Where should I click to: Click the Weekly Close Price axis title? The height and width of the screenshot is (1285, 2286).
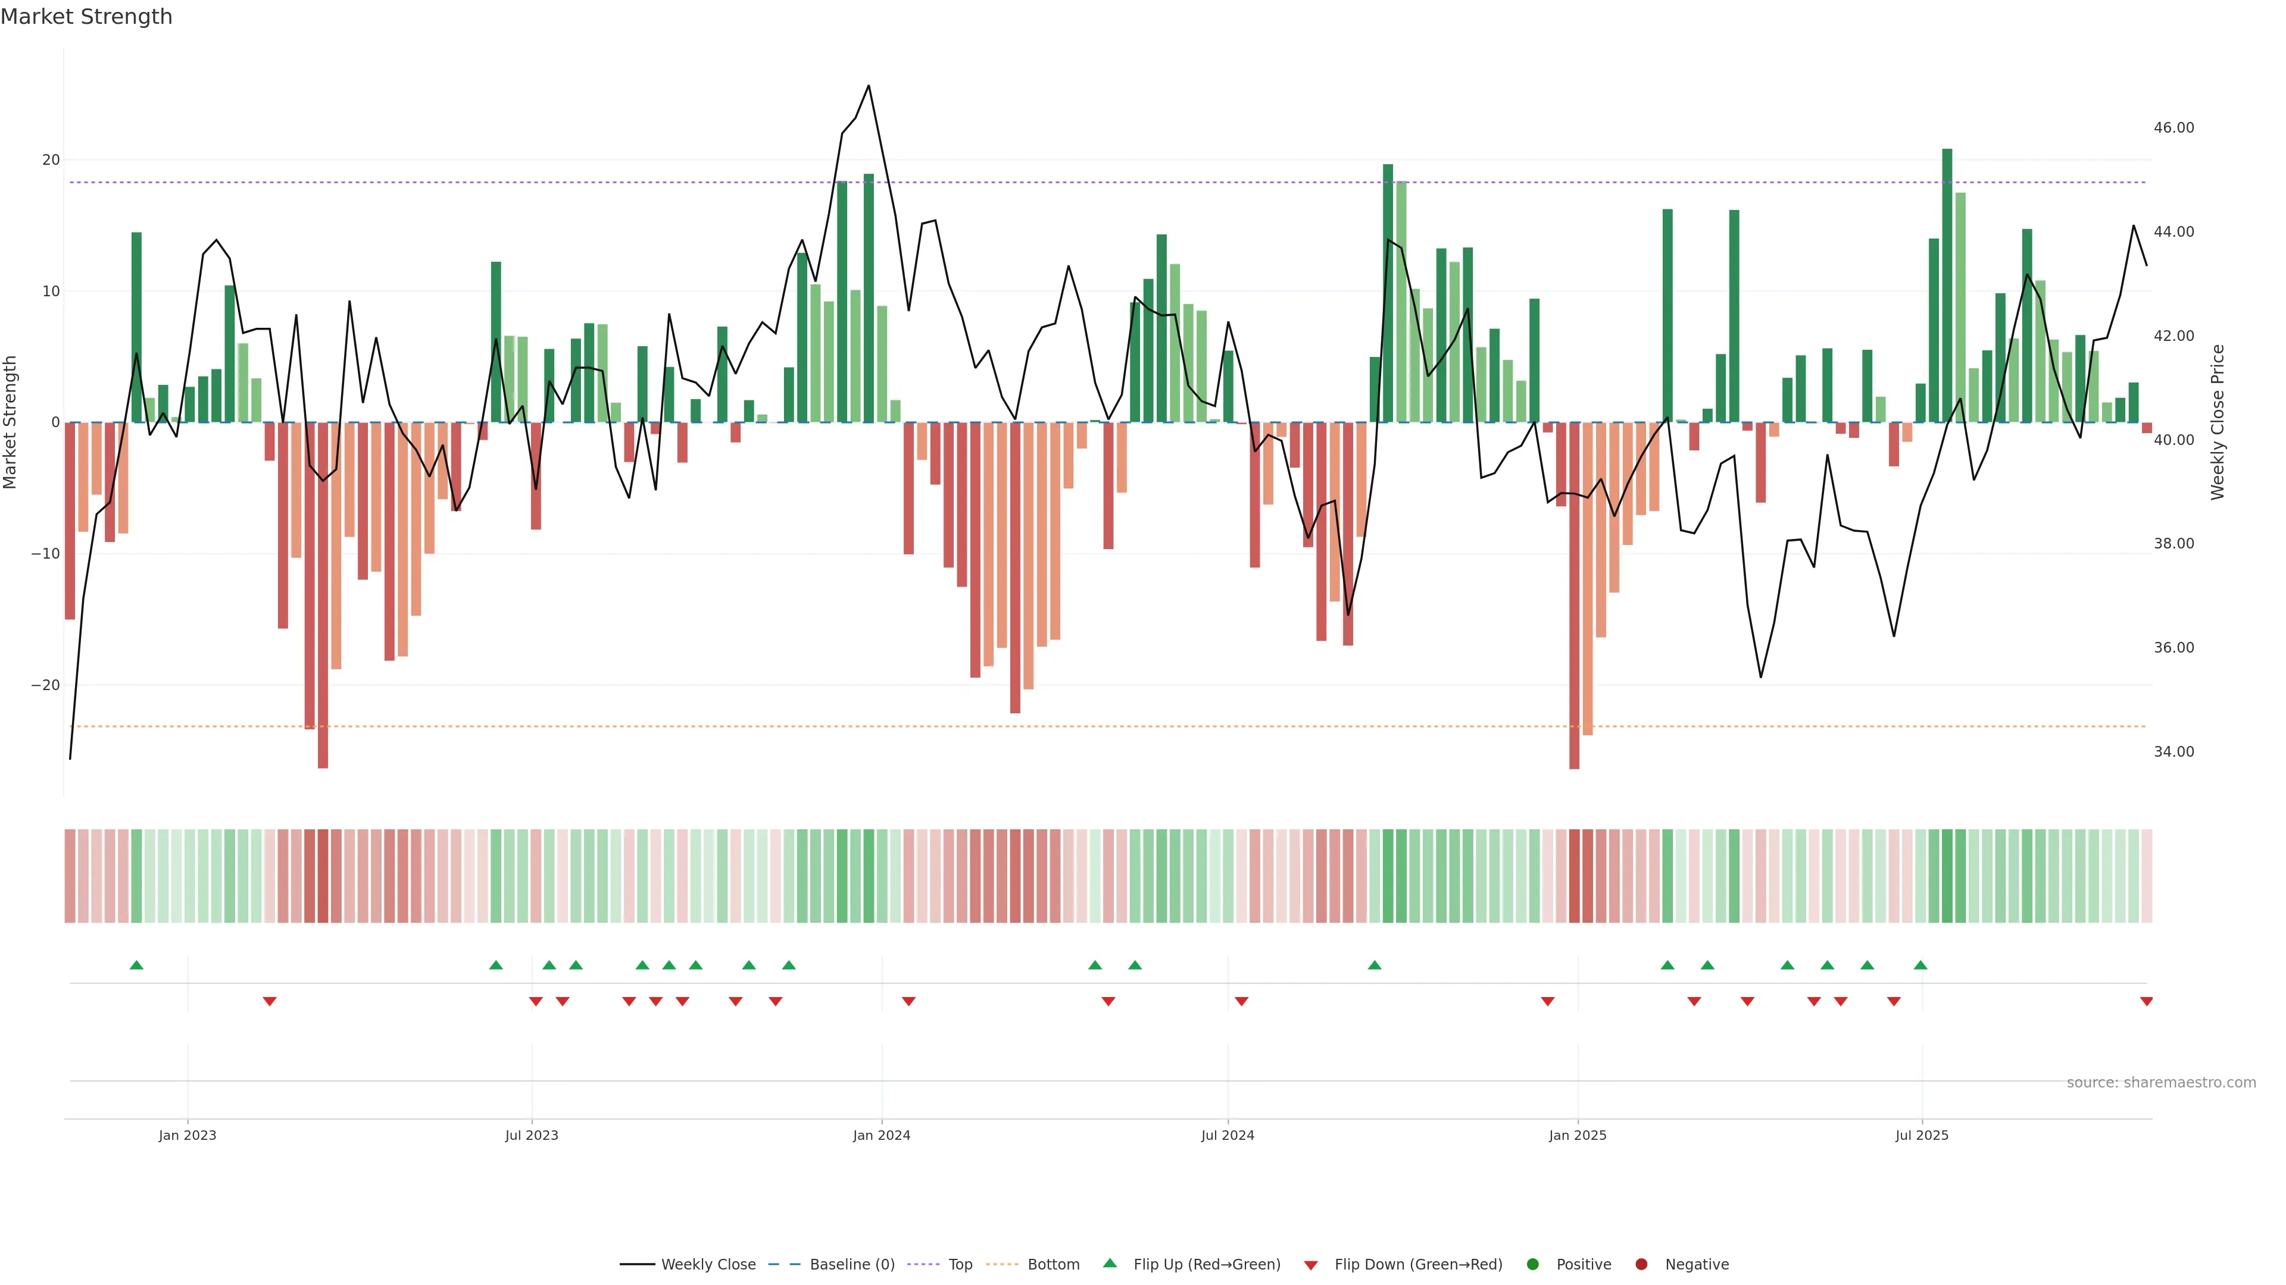pos(2218,422)
